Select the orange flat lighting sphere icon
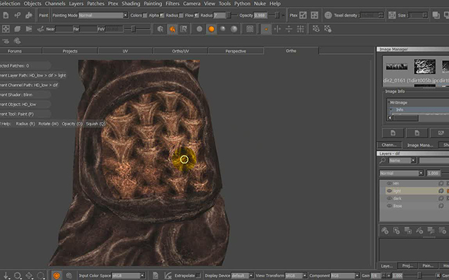This screenshot has height=280, width=449. (211, 29)
